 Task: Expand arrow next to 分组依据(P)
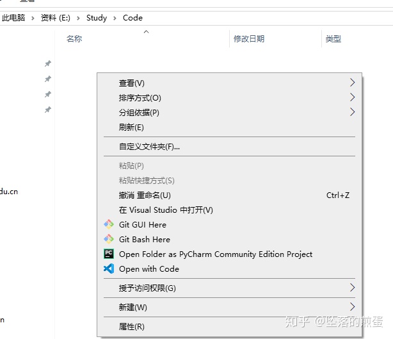353,112
